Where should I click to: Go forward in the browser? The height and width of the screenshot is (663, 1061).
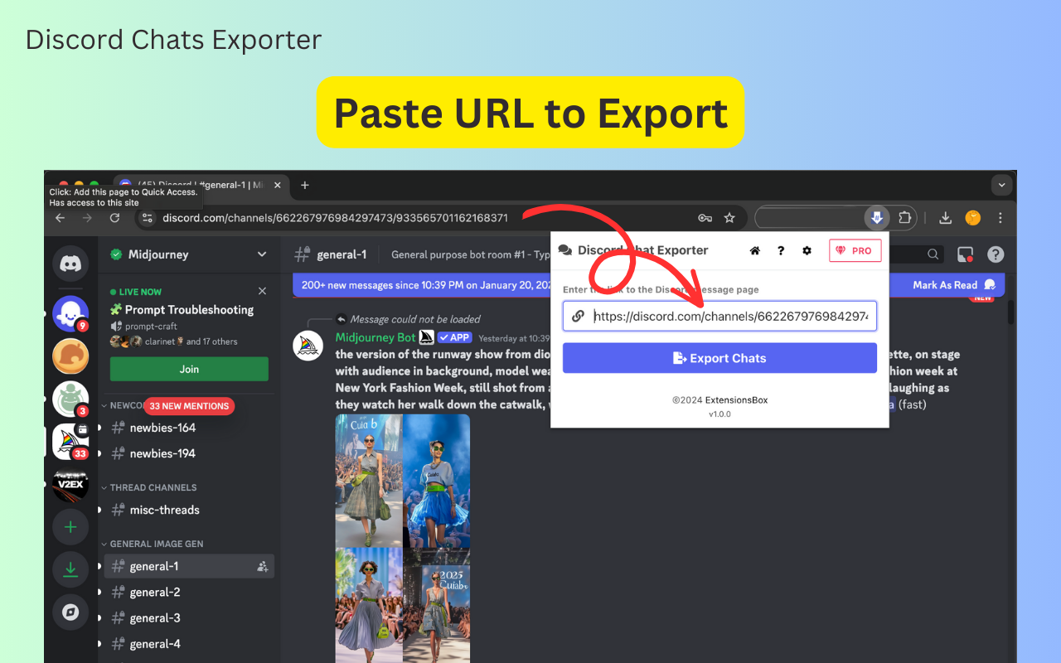87,218
